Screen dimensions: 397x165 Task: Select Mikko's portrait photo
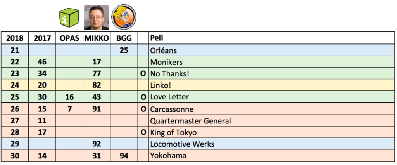pos(97,17)
